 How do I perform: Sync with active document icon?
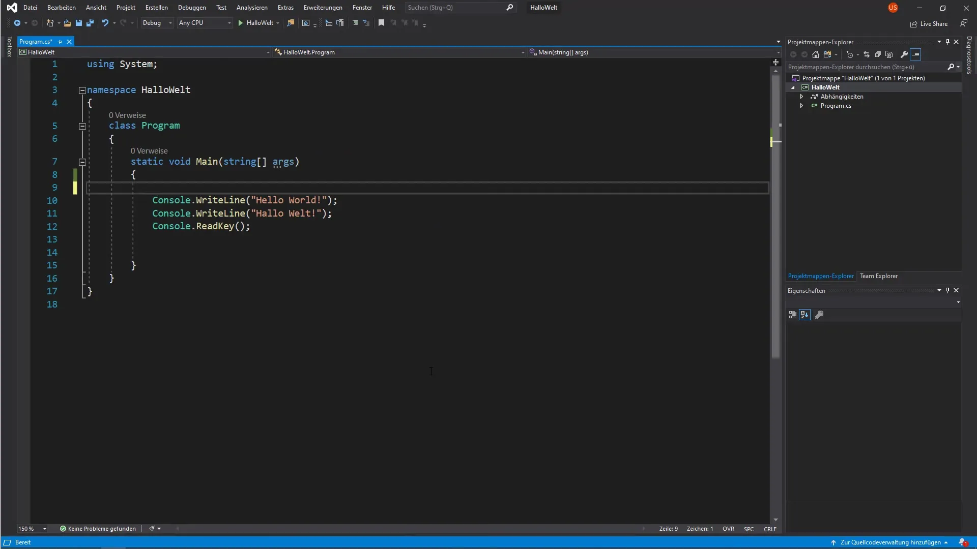tap(867, 54)
